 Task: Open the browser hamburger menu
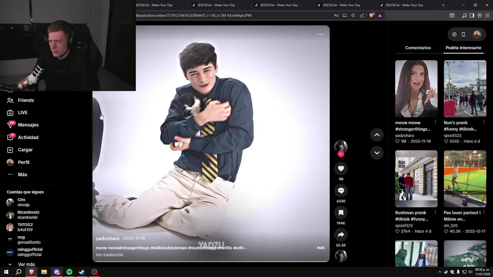pos(487,15)
